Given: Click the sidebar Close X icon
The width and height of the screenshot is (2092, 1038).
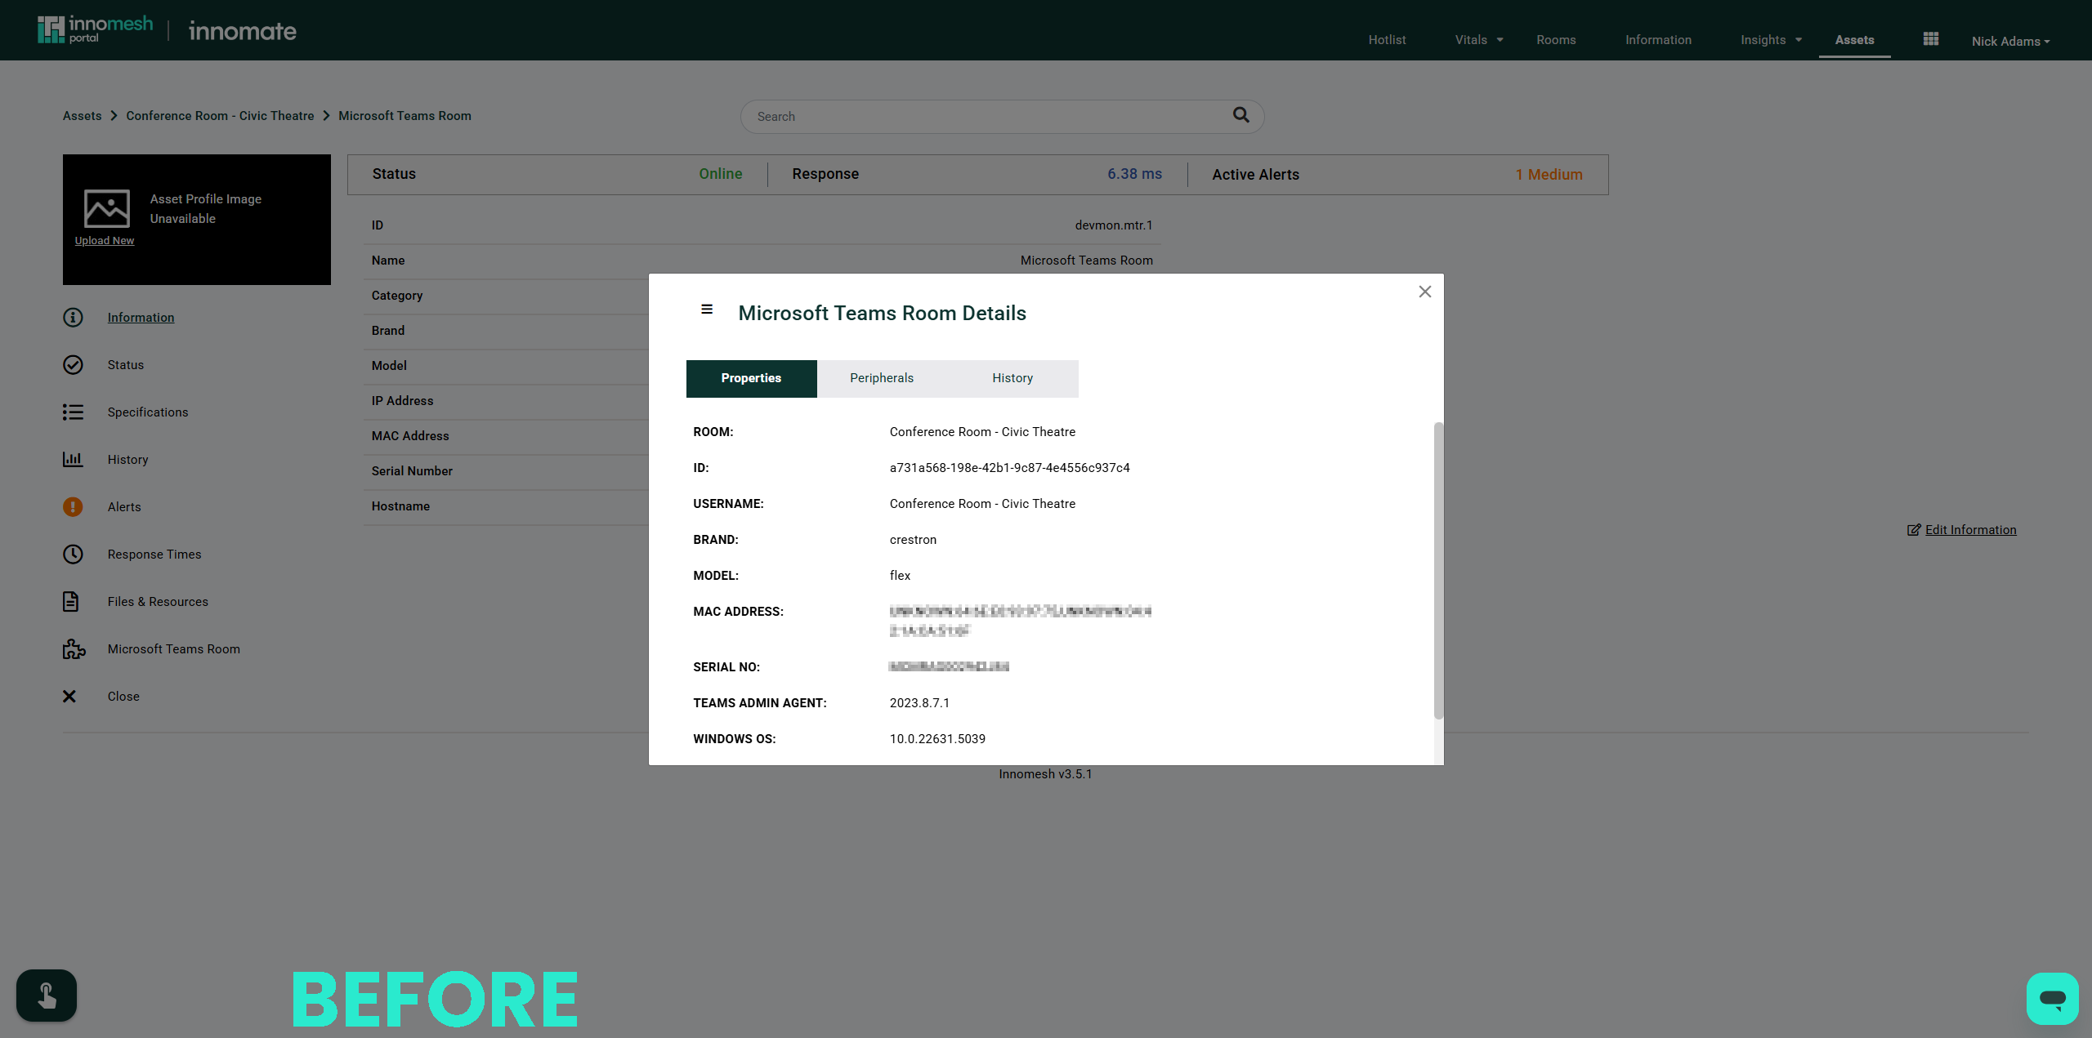Looking at the screenshot, I should click(x=69, y=697).
